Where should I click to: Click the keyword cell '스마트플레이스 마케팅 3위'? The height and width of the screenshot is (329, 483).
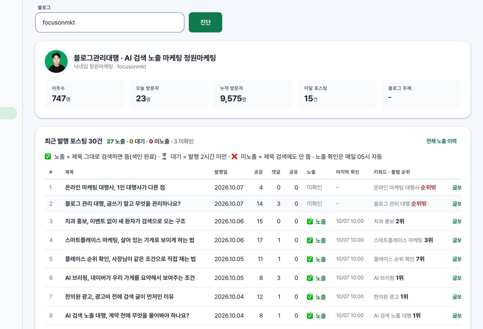403,240
